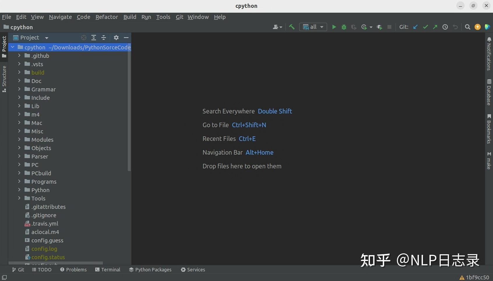
Task: Commit changes with the green Git checkmark
Action: (x=425, y=27)
